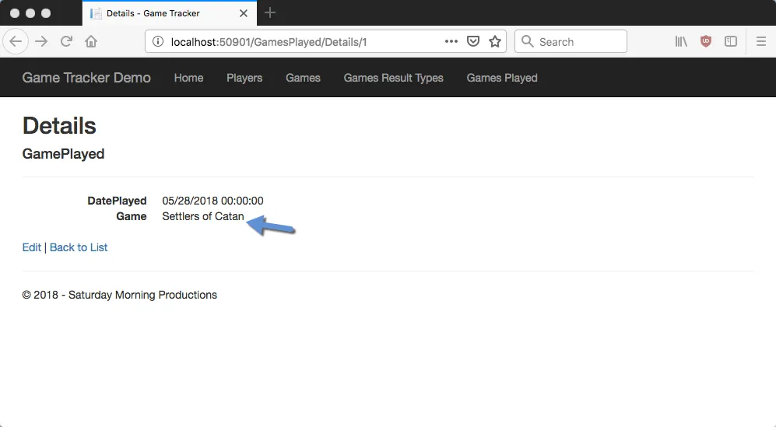The width and height of the screenshot is (776, 427).
Task: Click the minimize window button
Action: (30, 13)
